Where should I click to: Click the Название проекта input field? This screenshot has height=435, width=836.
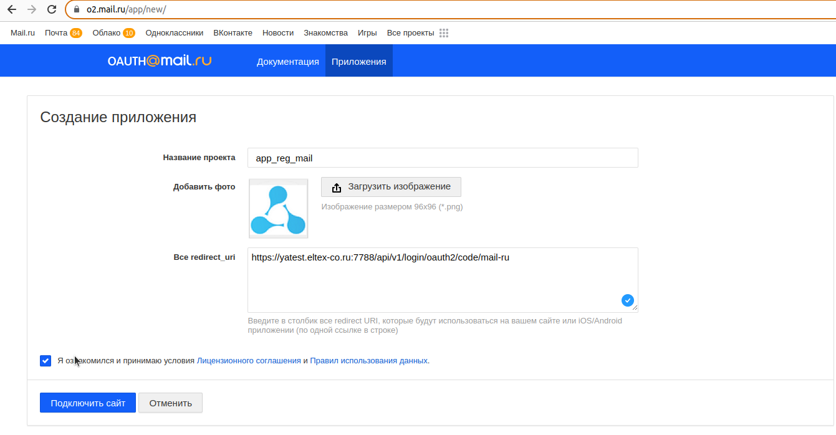coord(443,158)
